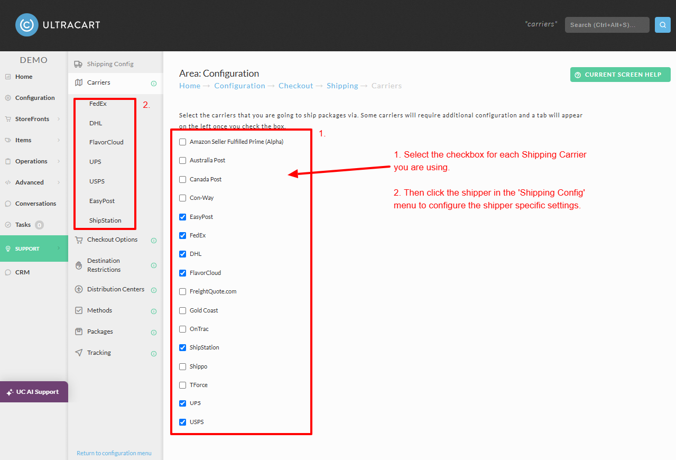Click the Conversations chat bubble icon

(x=8, y=204)
